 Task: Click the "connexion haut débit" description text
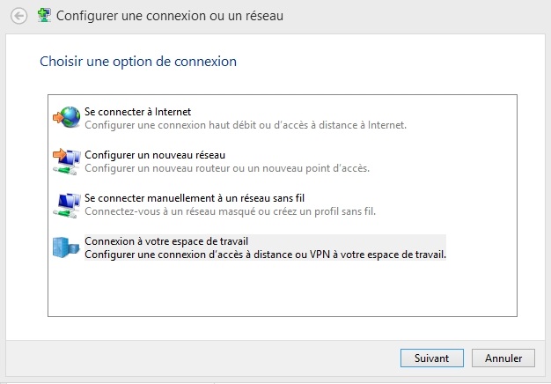pyautogui.click(x=246, y=125)
